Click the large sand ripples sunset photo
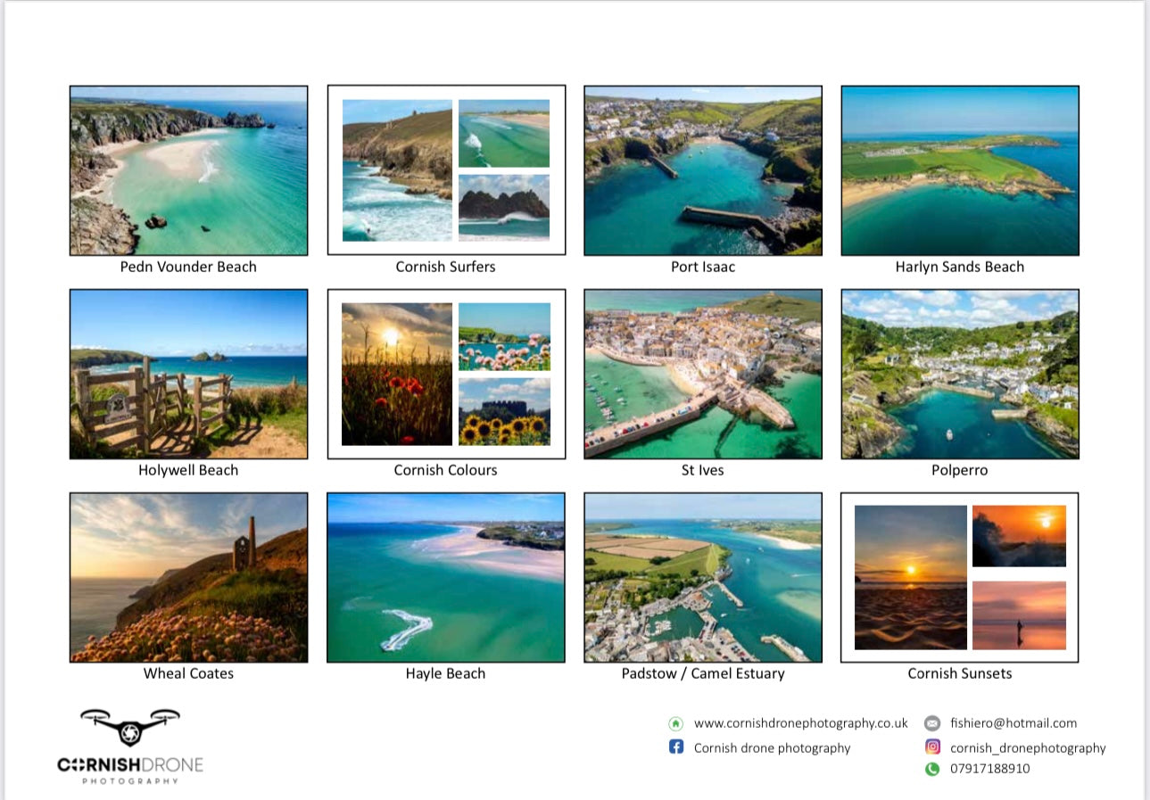This screenshot has height=800, width=1150. click(911, 577)
